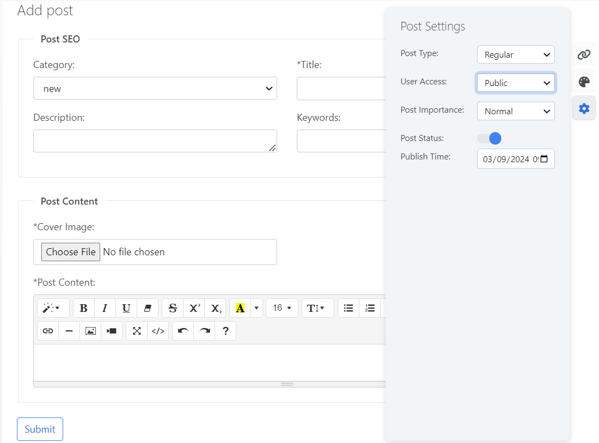Viewport: 599px width, 443px height.
Task: Apply italic formatting in editor toolbar
Action: (x=105, y=308)
